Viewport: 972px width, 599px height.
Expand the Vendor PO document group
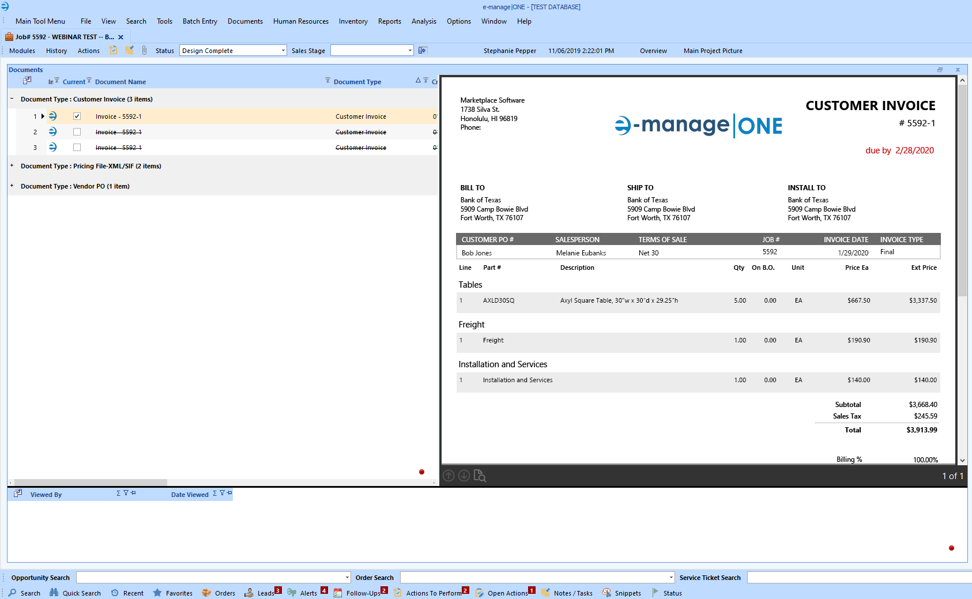pyautogui.click(x=12, y=186)
